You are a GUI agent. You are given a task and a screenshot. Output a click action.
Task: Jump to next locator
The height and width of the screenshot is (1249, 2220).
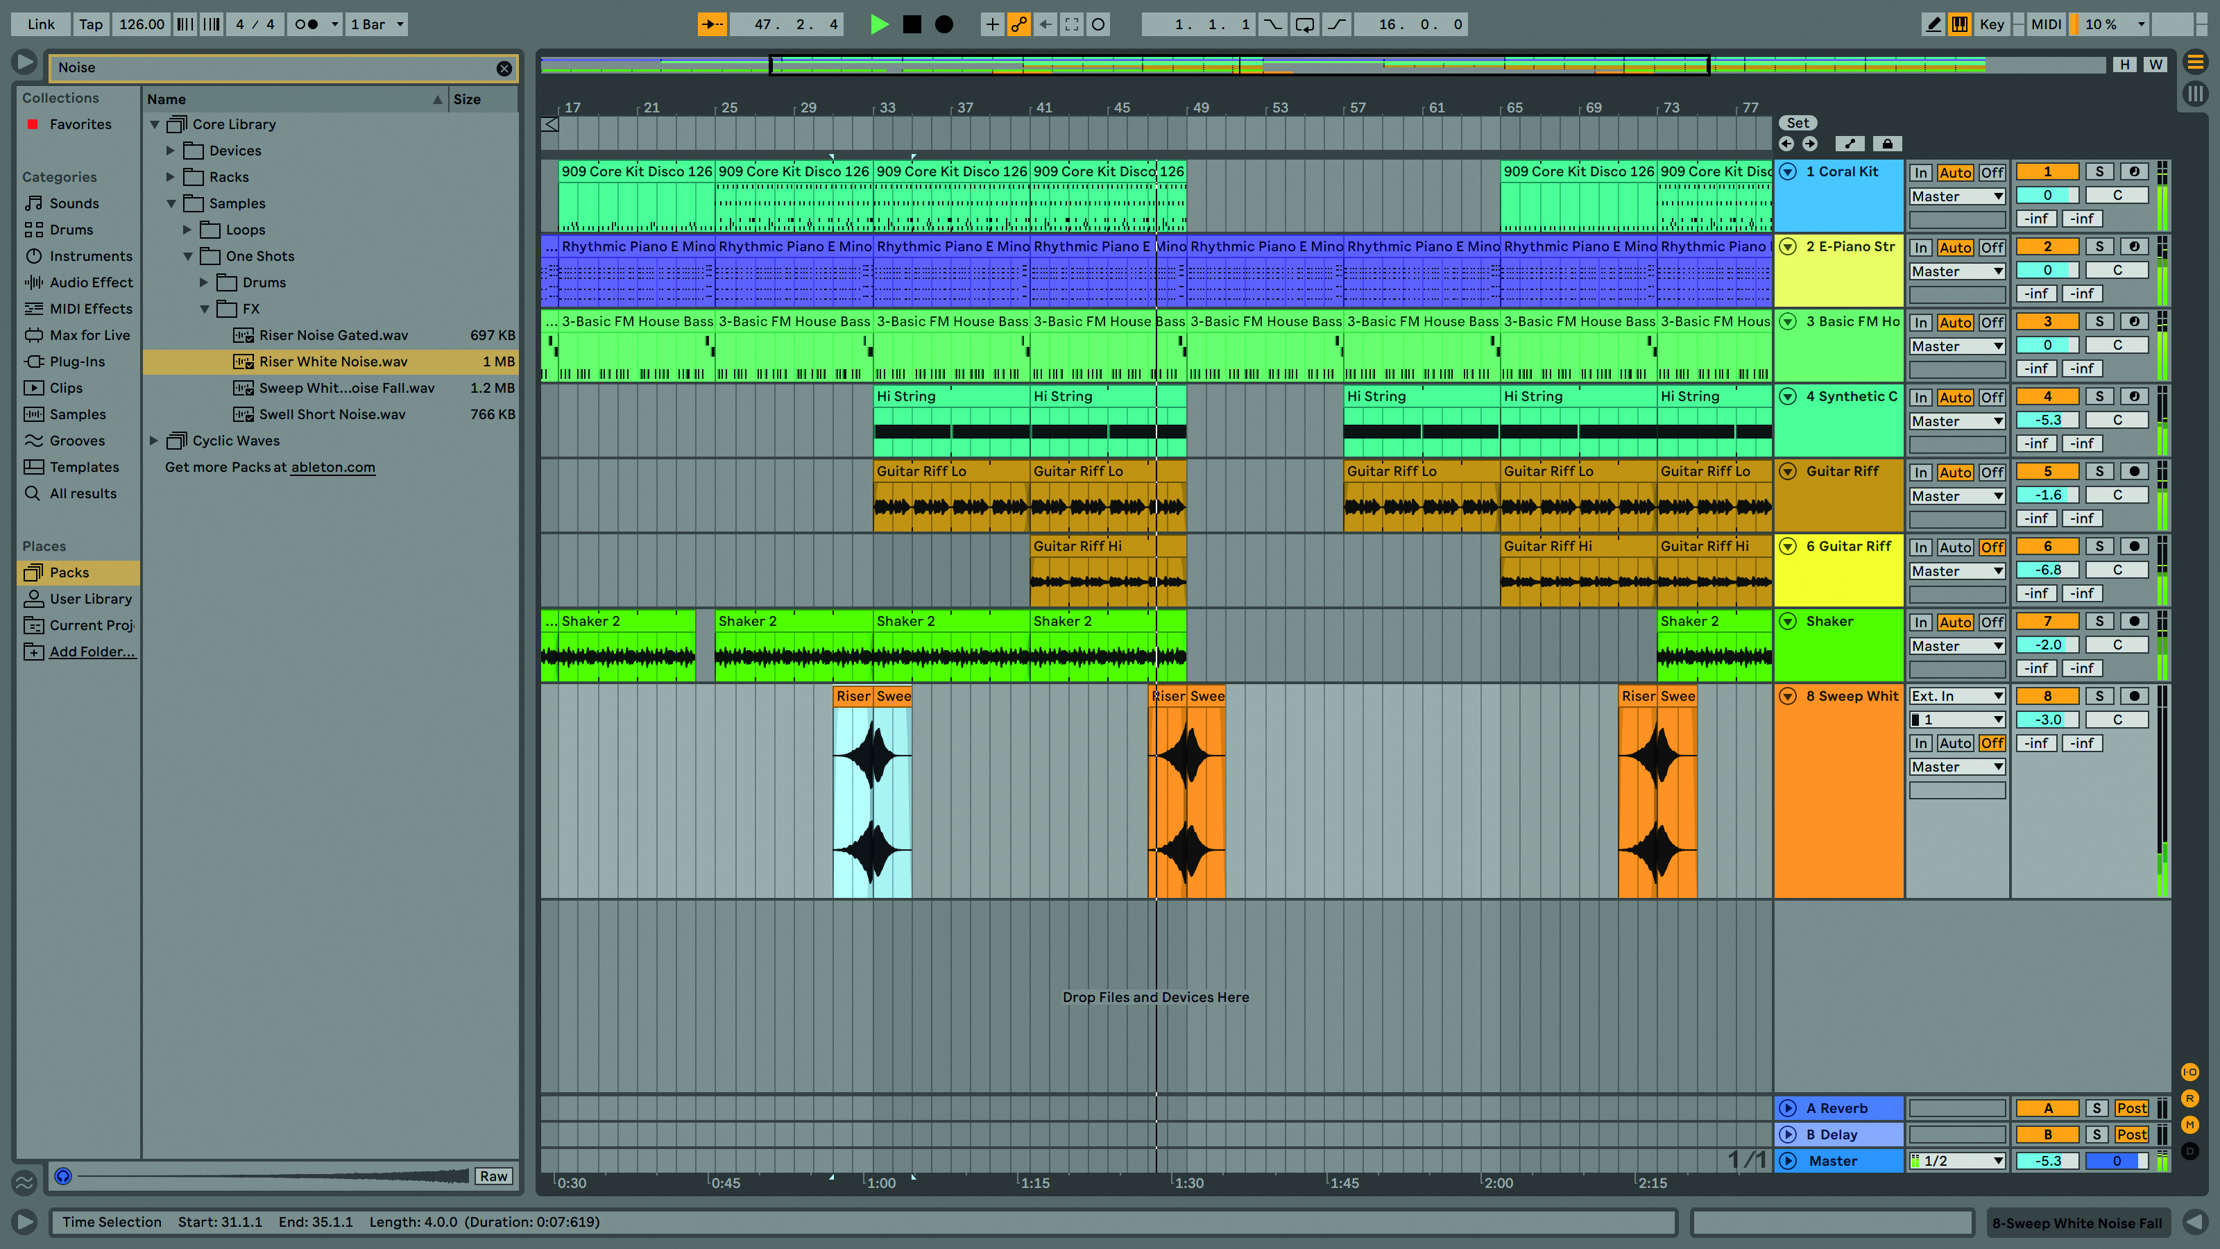point(1810,144)
